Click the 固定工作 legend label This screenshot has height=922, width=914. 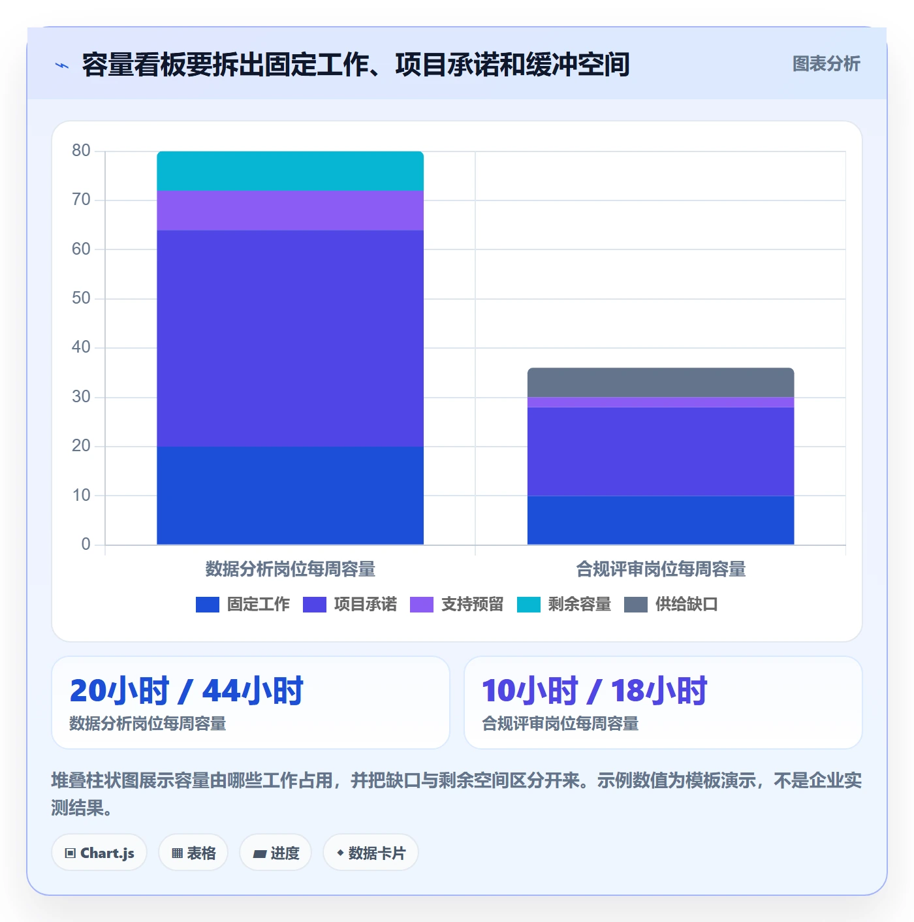pos(258,605)
